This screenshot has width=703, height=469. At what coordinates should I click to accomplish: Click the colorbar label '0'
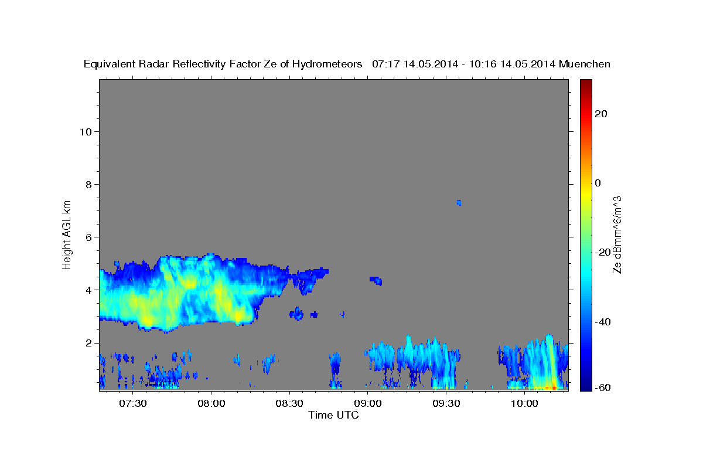click(x=598, y=183)
